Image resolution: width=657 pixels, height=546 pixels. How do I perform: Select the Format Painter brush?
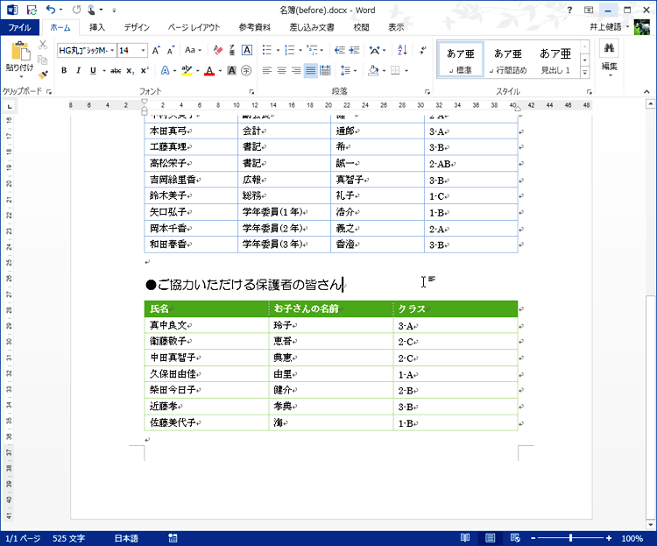point(43,75)
